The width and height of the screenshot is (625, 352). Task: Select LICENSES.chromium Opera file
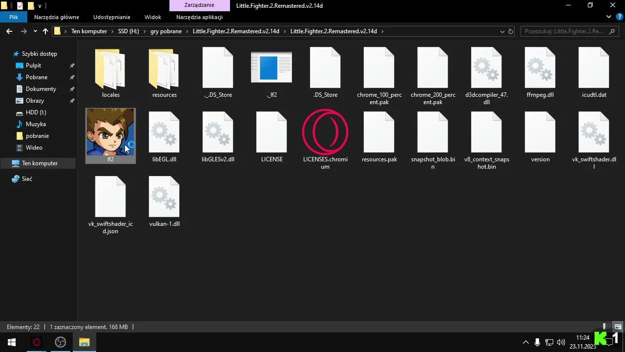pyautogui.click(x=325, y=140)
